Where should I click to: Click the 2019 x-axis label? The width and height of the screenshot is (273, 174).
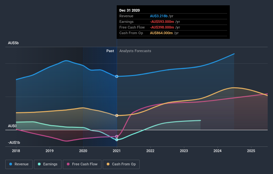point(50,151)
